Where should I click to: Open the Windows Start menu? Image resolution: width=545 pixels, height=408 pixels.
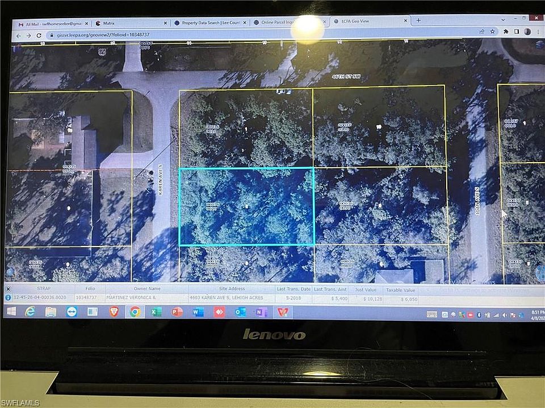click(x=11, y=312)
